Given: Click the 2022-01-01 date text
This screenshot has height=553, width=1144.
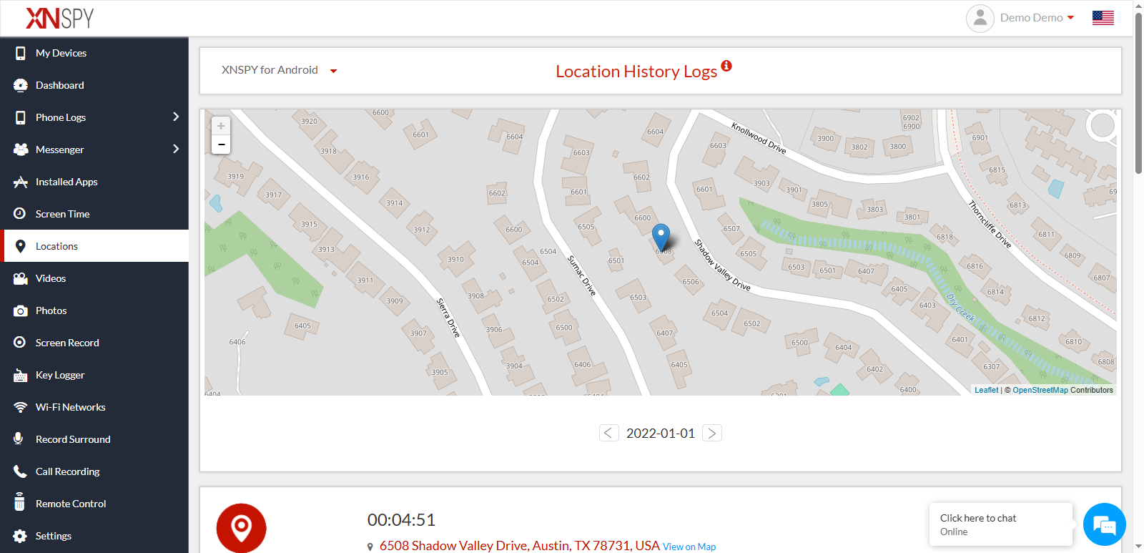Looking at the screenshot, I should click(661, 433).
